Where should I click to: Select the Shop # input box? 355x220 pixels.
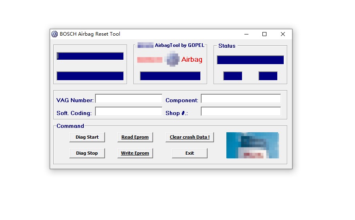click(x=240, y=112)
